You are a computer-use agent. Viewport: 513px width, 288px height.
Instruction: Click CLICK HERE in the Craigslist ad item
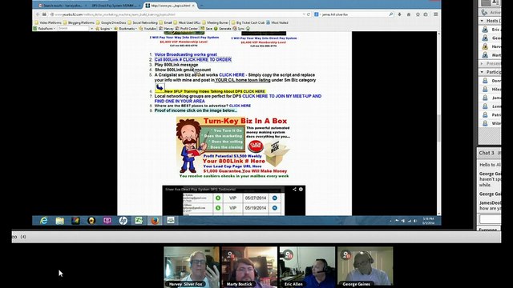pyautogui.click(x=232, y=75)
